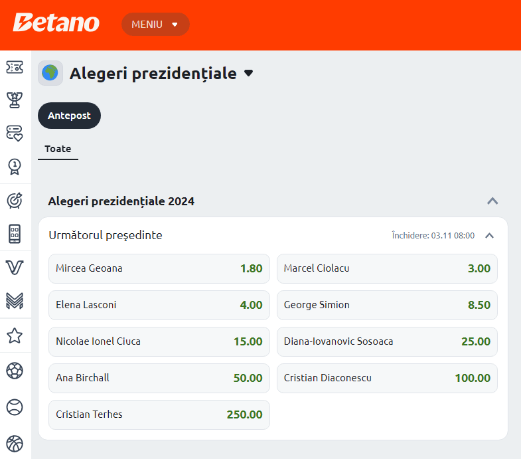This screenshot has height=459, width=521.
Task: Open the MENIU dropdown
Action: pos(155,25)
